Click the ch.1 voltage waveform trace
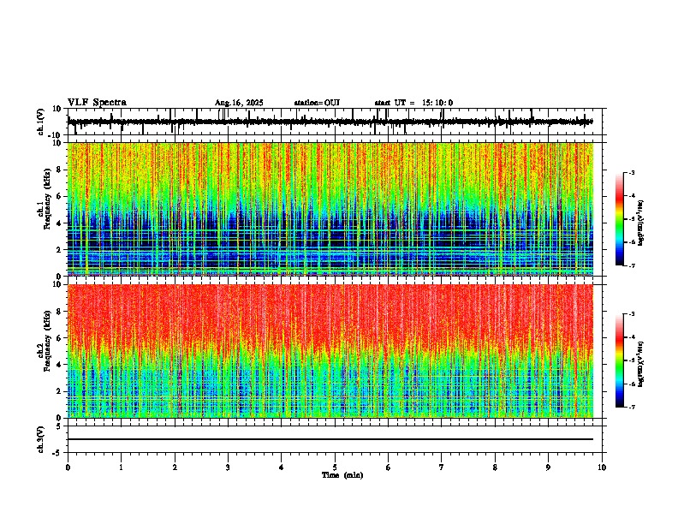Screen dimensions: 678x524 330,122
